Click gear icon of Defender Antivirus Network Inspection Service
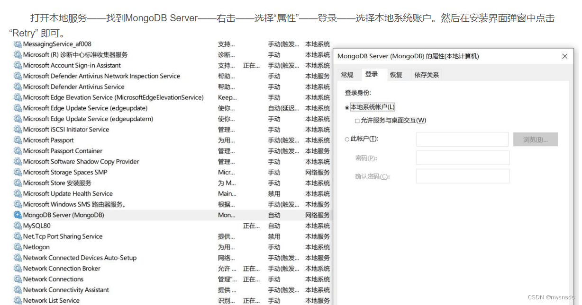 click(x=18, y=76)
